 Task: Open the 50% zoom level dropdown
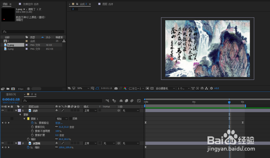click(83, 88)
